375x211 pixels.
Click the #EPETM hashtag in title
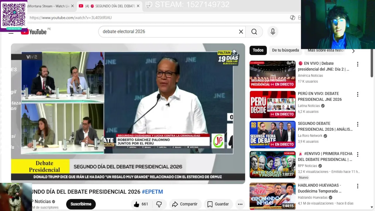152,192
